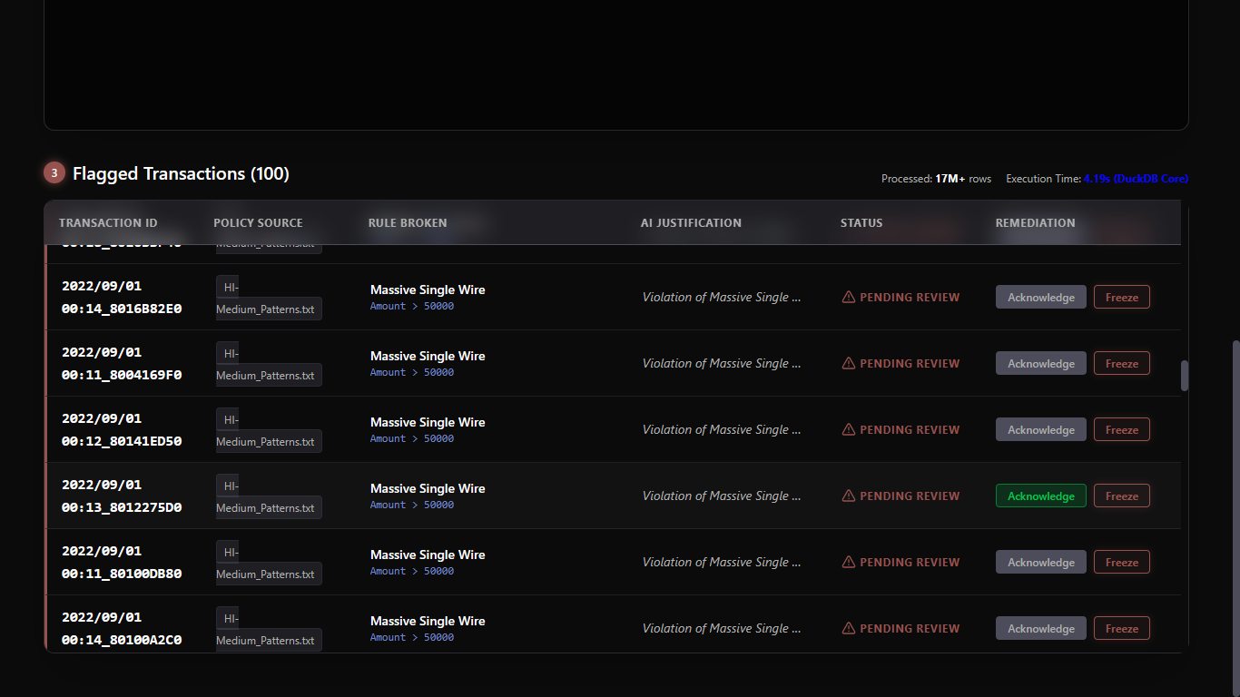1240x697 pixels.
Task: Acknowledge transaction 00:11_80100DB80
Action: tap(1040, 562)
